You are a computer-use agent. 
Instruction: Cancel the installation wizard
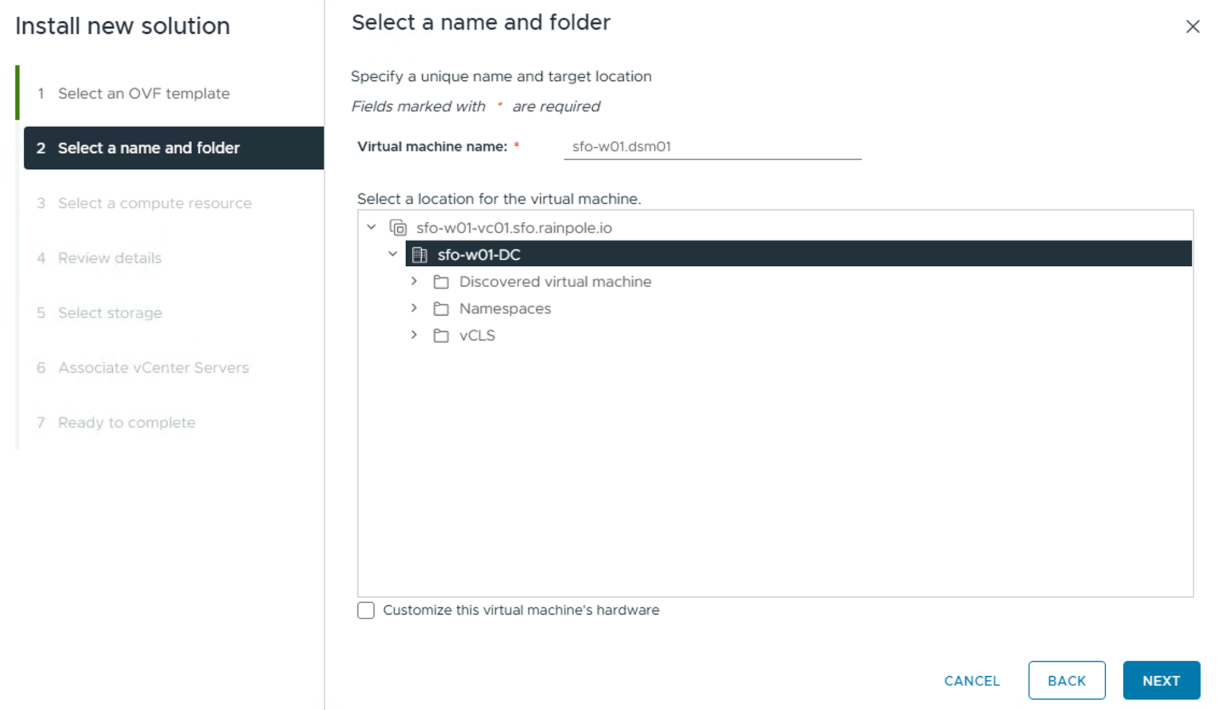pos(972,680)
